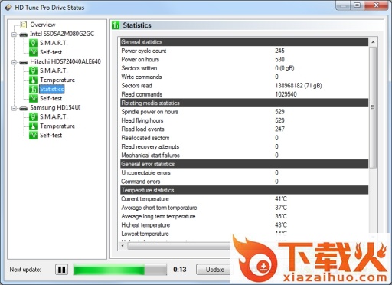
Task: Click the Intel SSDSA2M080G2GC drive icon
Action: [x=24, y=34]
